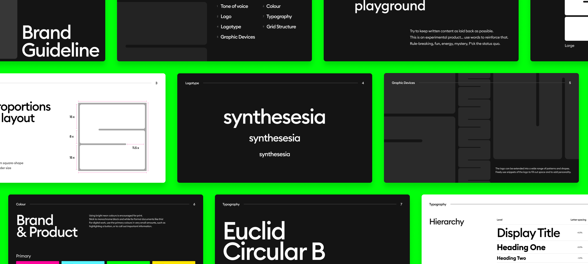Screen dimensions: 588x264
Task: Click the line "Using bright neon colours is encouraged for print."
Action: pos(116,216)
